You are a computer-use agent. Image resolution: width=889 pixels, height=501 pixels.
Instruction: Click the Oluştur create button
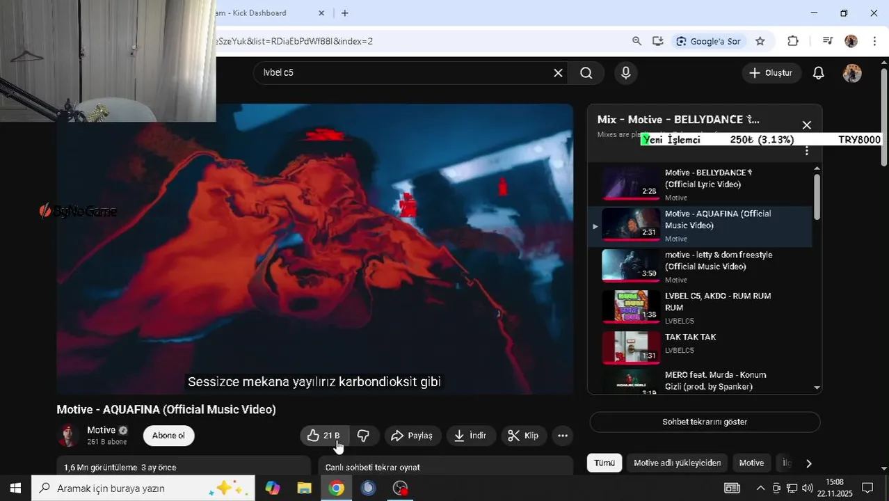(771, 73)
